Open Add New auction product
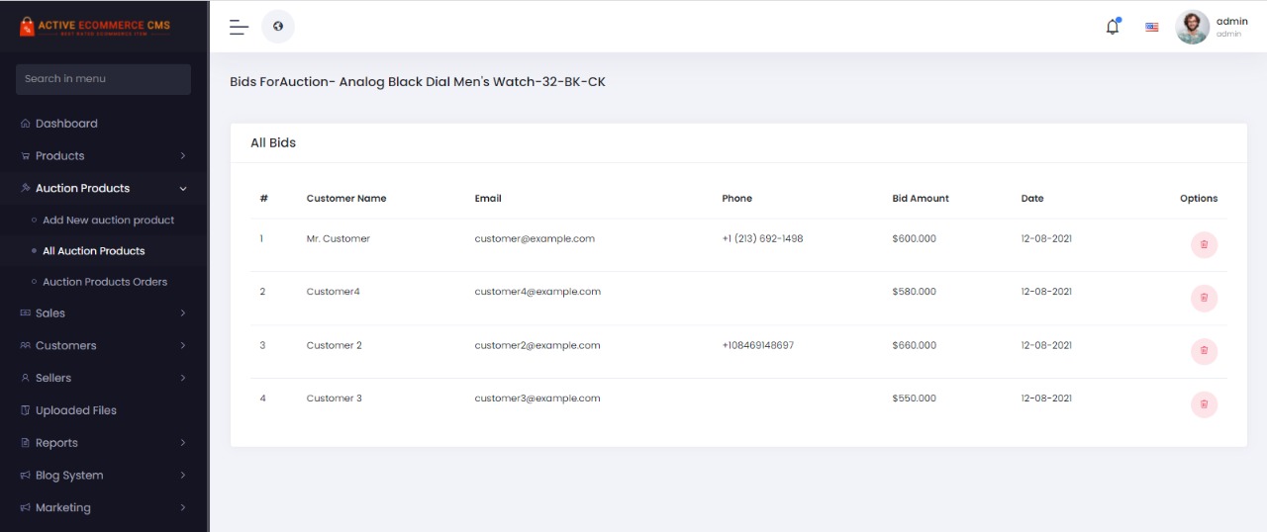 tap(108, 221)
